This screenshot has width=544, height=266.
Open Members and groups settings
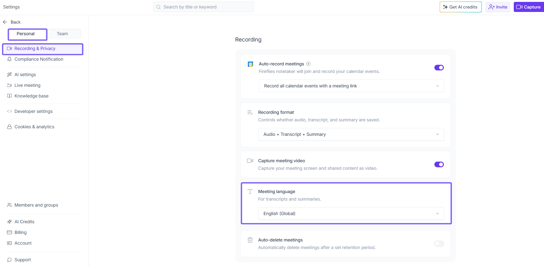click(36, 205)
